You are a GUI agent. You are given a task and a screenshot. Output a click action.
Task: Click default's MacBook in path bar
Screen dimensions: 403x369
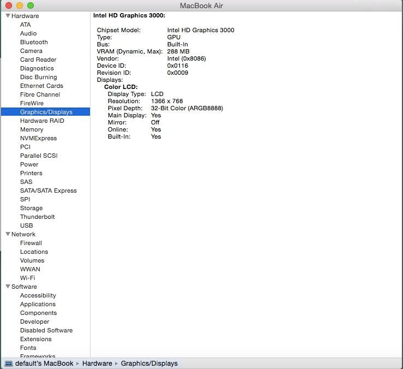(x=44, y=364)
